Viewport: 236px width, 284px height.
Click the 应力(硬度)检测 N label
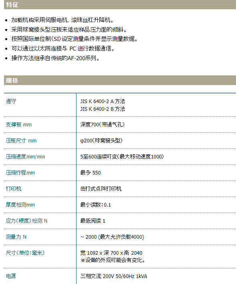[26, 221]
